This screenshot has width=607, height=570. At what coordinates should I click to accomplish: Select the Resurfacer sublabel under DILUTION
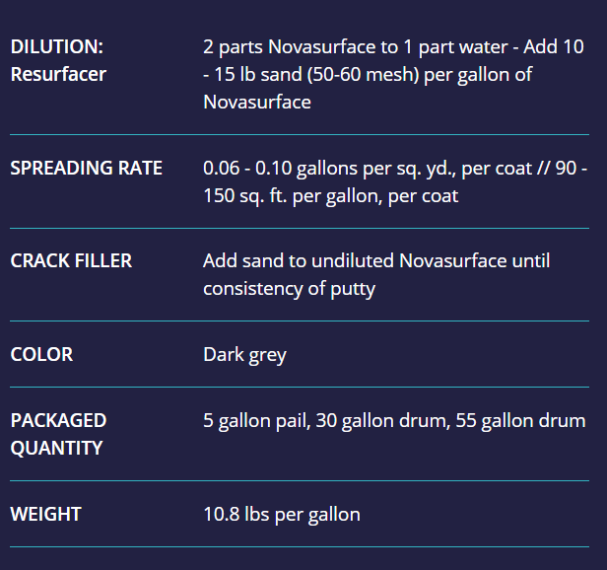pos(58,74)
